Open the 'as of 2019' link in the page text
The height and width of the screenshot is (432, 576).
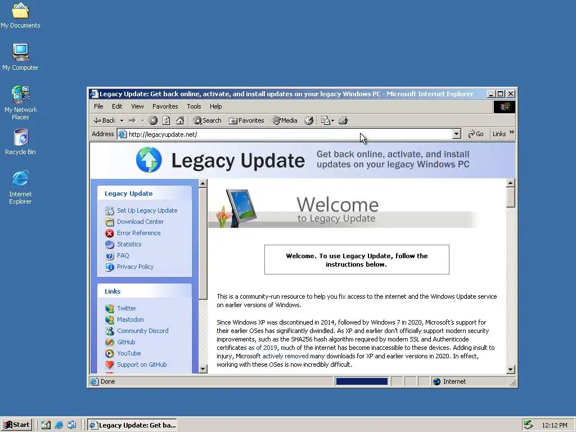(263, 348)
